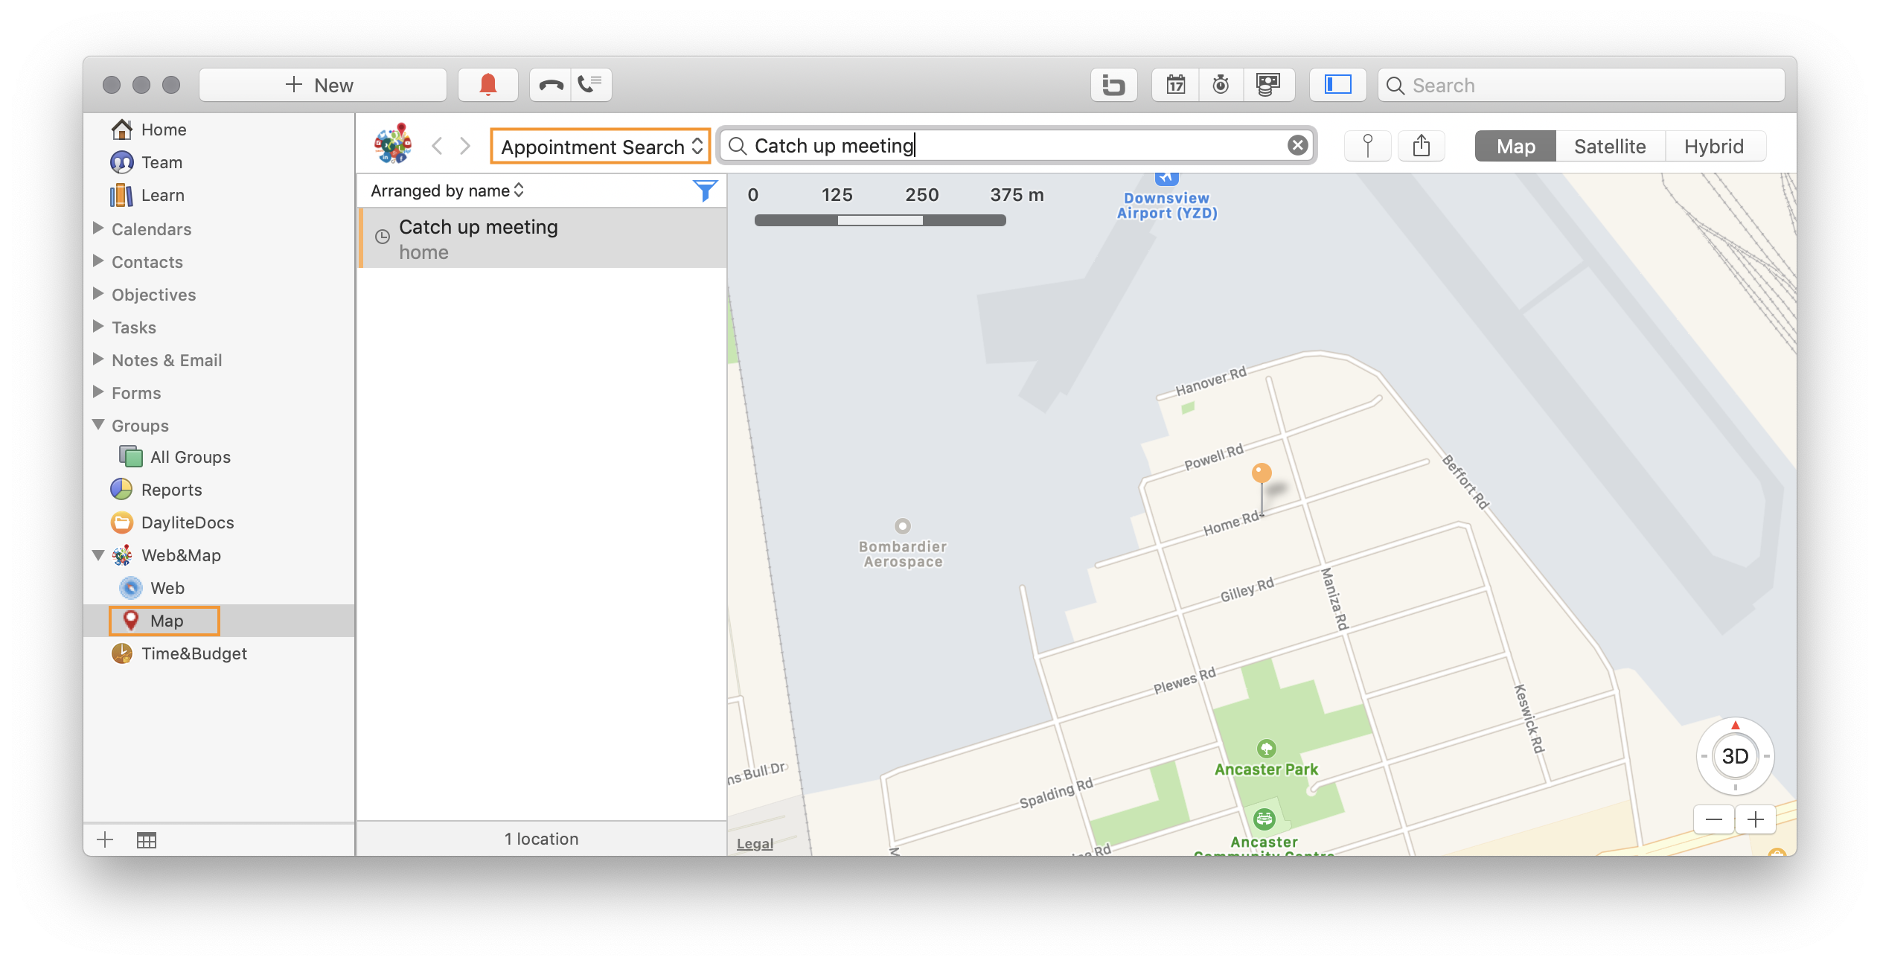
Task: Expand the Calendars section
Action: [97, 228]
